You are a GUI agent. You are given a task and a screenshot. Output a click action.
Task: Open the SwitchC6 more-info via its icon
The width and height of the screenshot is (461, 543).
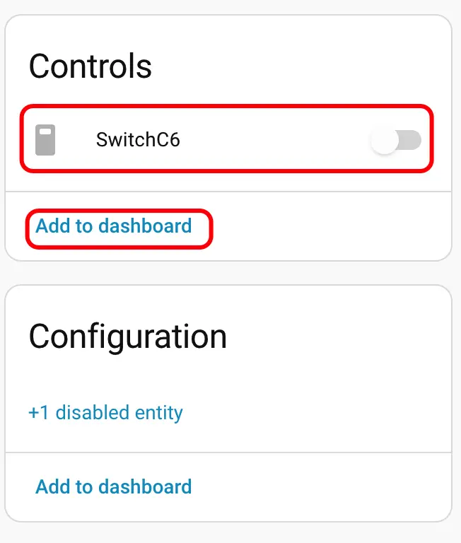pos(45,139)
